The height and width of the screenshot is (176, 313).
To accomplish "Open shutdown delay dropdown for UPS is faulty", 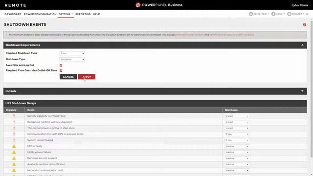I will click(x=237, y=146).
